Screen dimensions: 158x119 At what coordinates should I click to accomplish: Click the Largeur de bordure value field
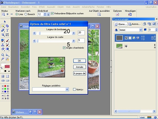click(x=81, y=33)
